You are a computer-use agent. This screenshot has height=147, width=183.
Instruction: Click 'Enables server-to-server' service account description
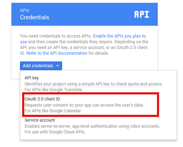point(92,126)
